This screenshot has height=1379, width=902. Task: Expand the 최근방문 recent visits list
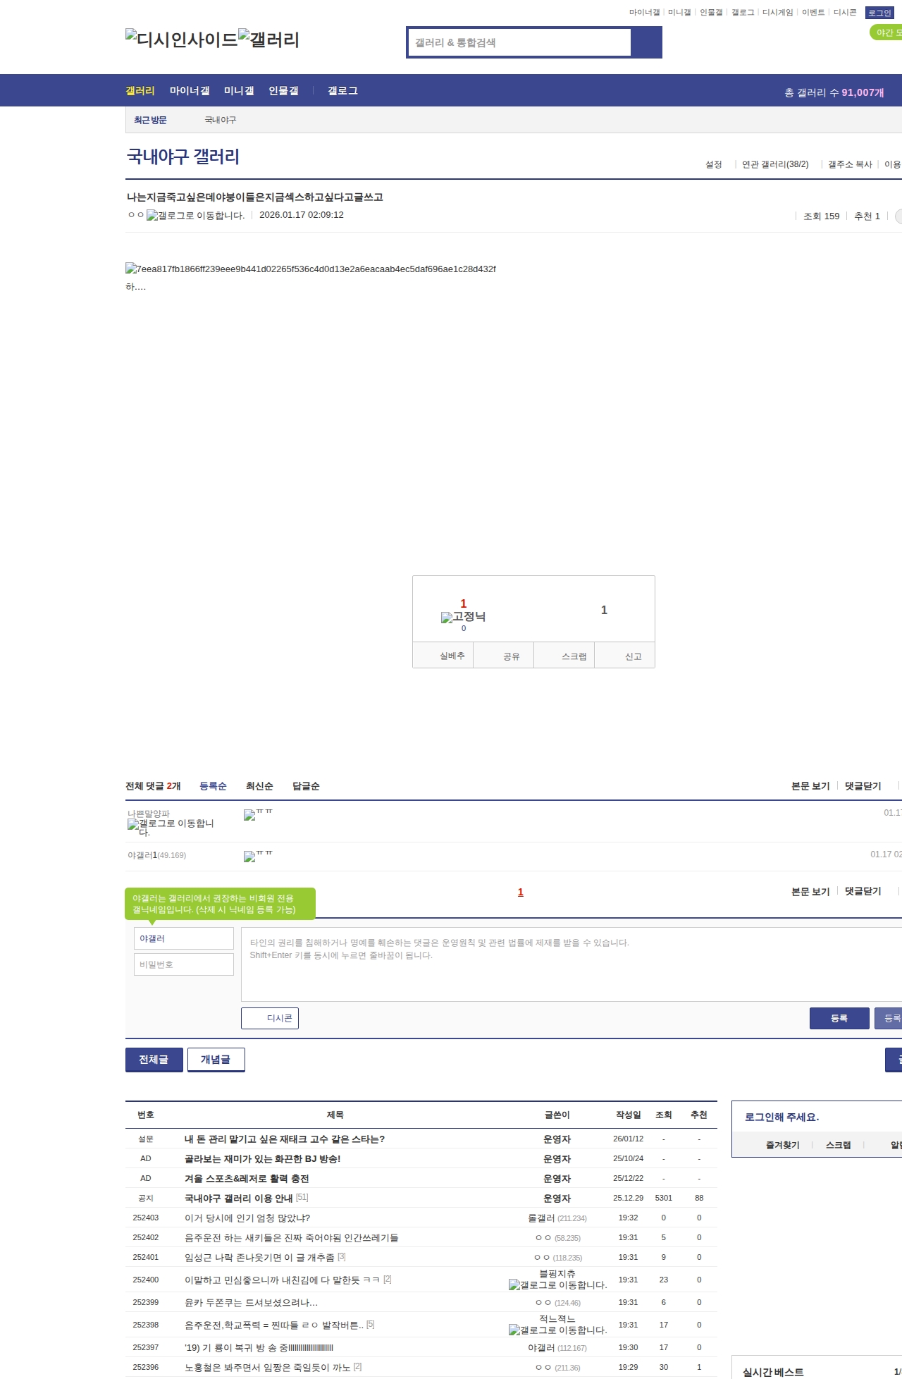click(x=150, y=120)
